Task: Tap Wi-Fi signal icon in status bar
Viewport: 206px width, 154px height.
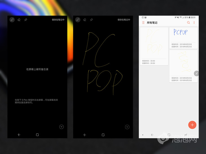Action: point(181,17)
